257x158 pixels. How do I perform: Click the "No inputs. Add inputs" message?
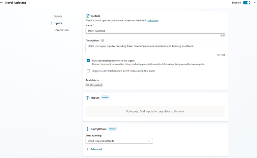click(155, 111)
